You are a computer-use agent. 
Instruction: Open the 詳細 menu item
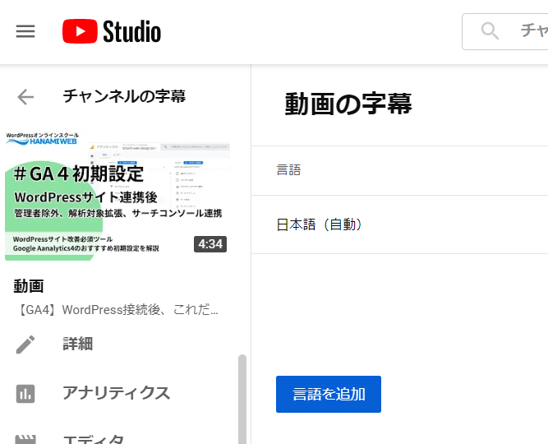click(x=78, y=344)
